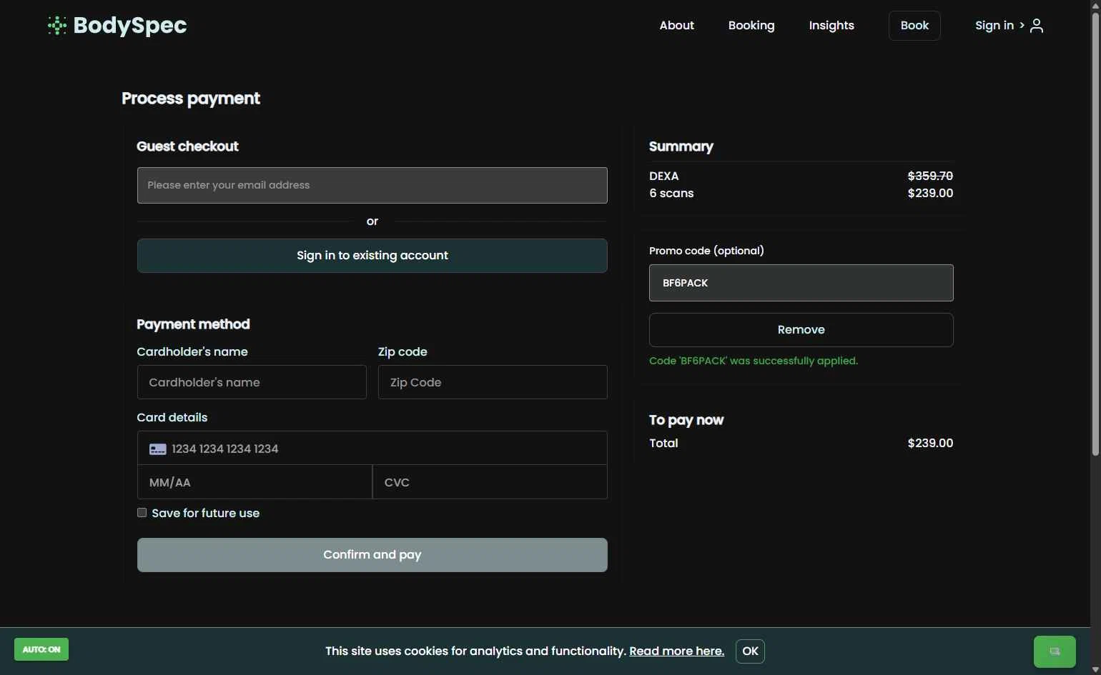The image size is (1101, 675).
Task: Click the user profile icon
Action: (x=1037, y=26)
